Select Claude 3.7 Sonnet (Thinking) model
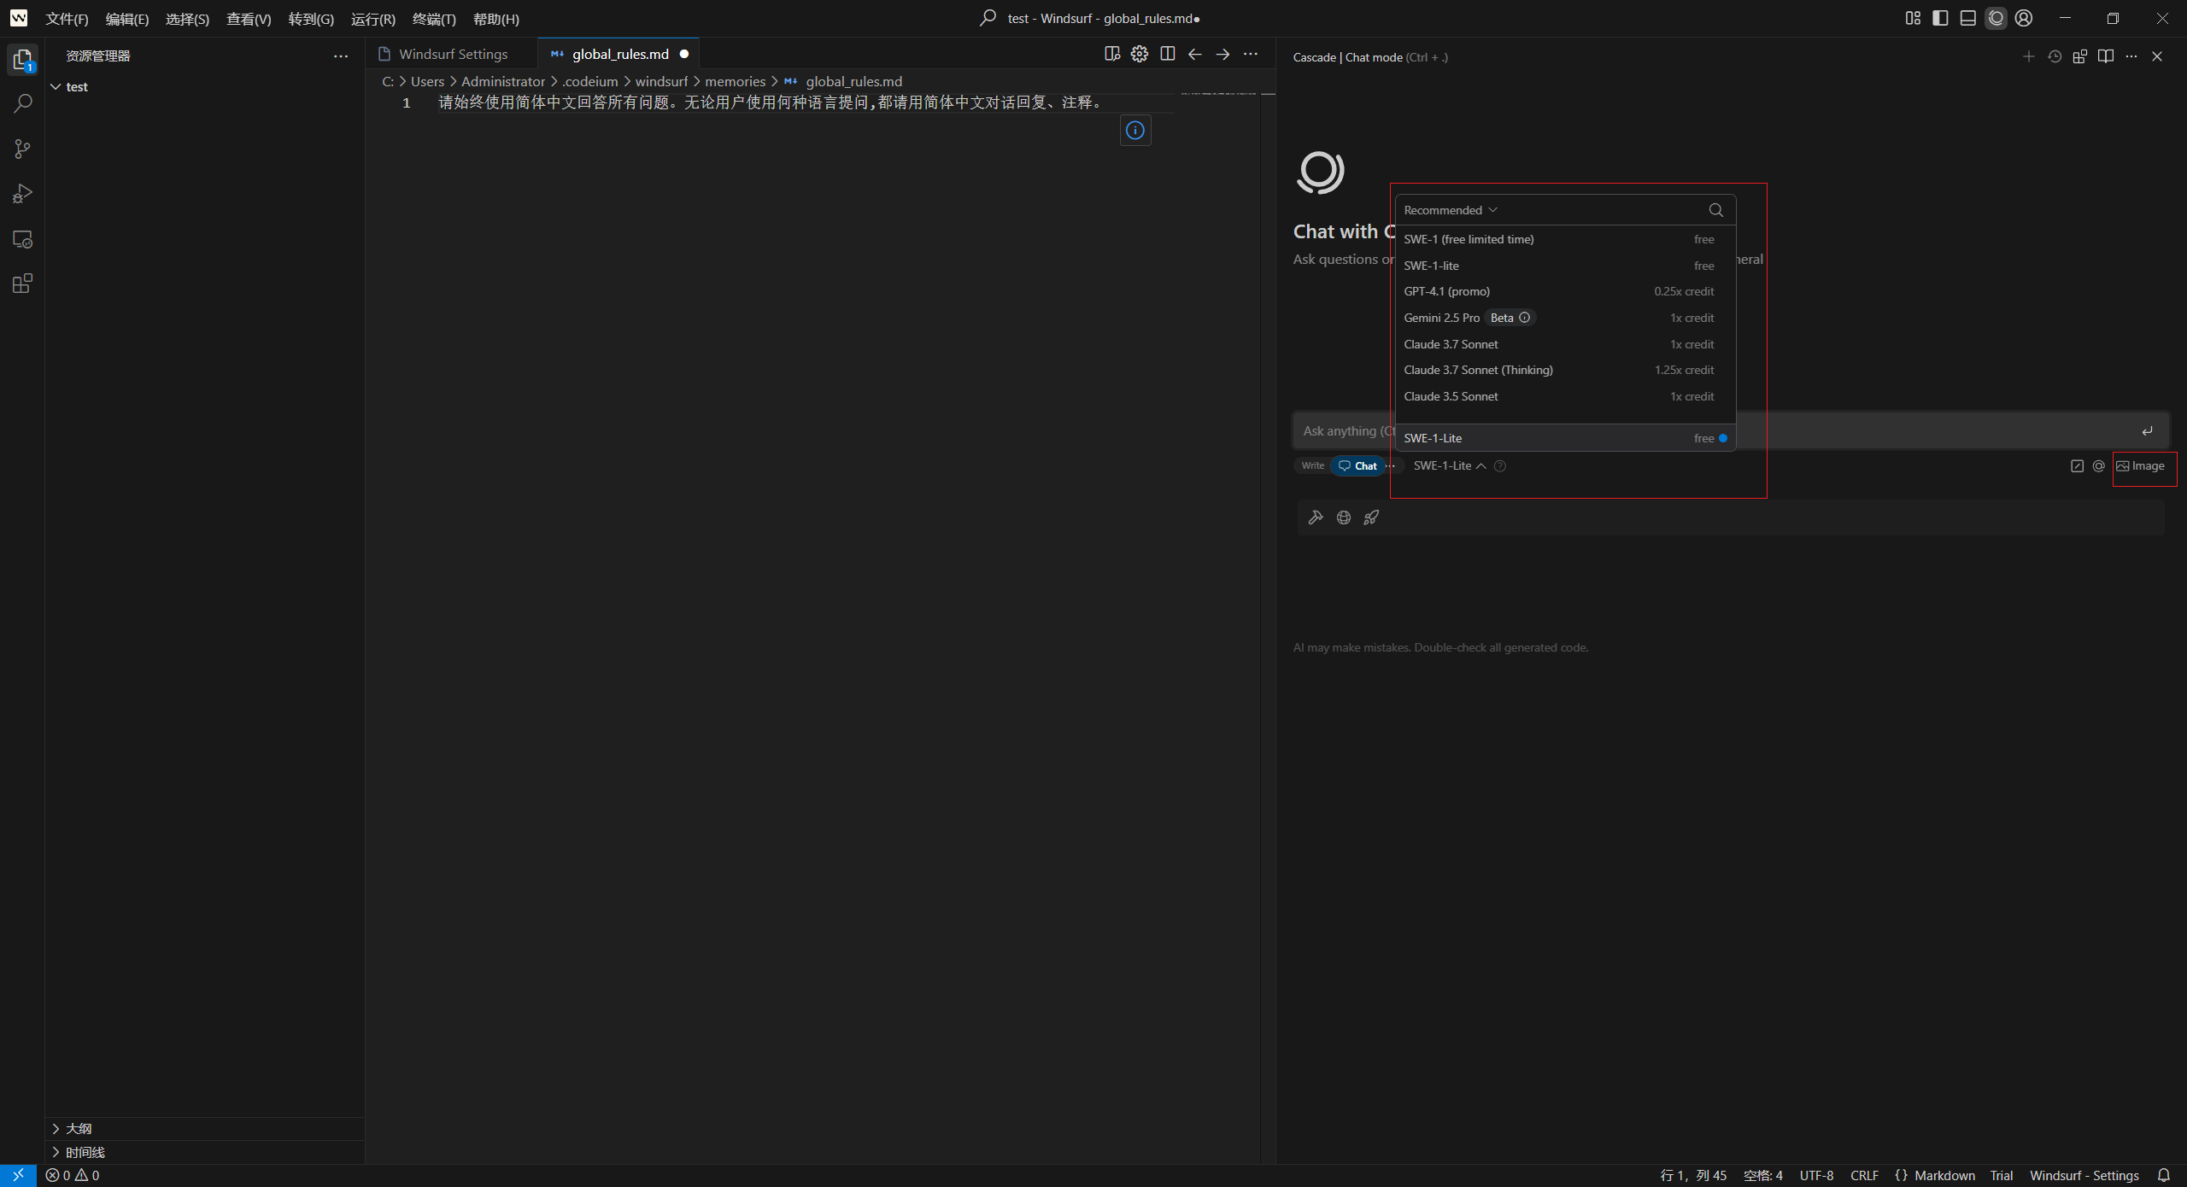 point(1478,370)
